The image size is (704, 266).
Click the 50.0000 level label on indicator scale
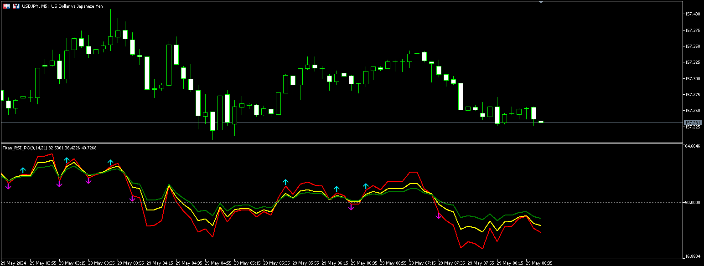pyautogui.click(x=693, y=202)
